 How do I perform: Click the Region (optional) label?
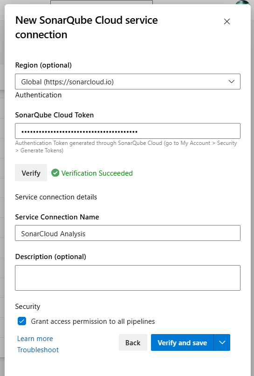pyautogui.click(x=43, y=65)
